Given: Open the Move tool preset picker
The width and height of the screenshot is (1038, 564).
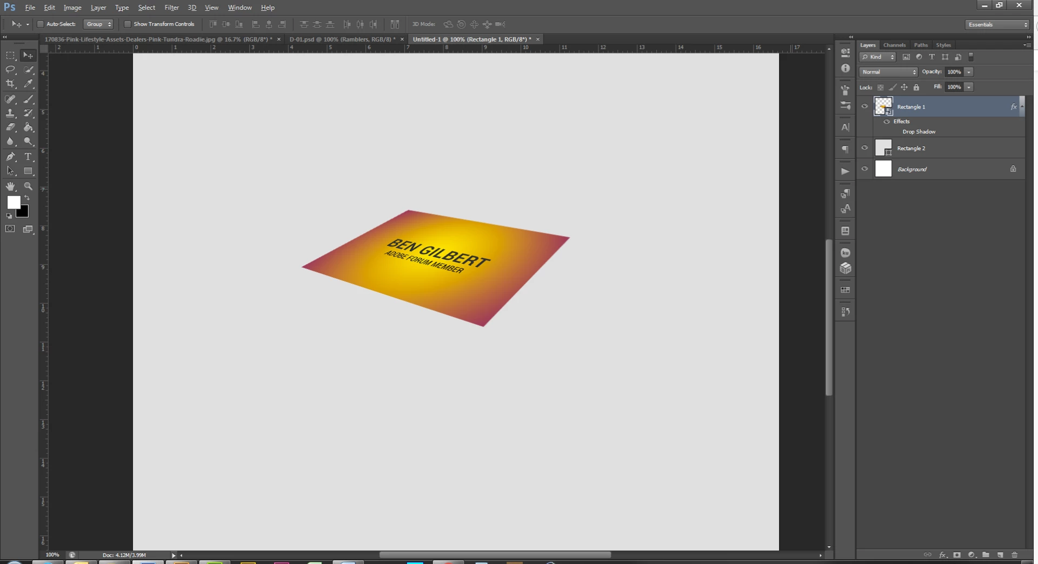Looking at the screenshot, I should point(28,24).
